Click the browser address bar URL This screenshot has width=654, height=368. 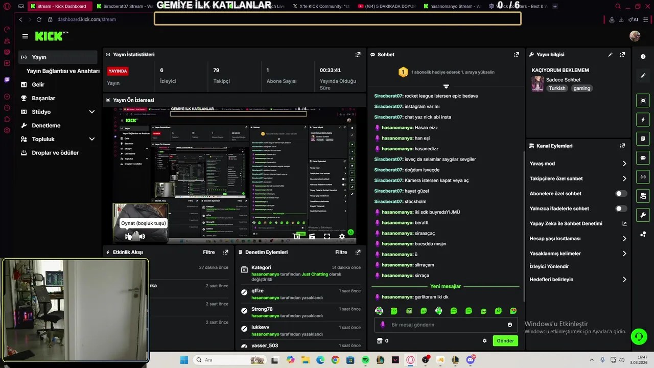click(86, 19)
